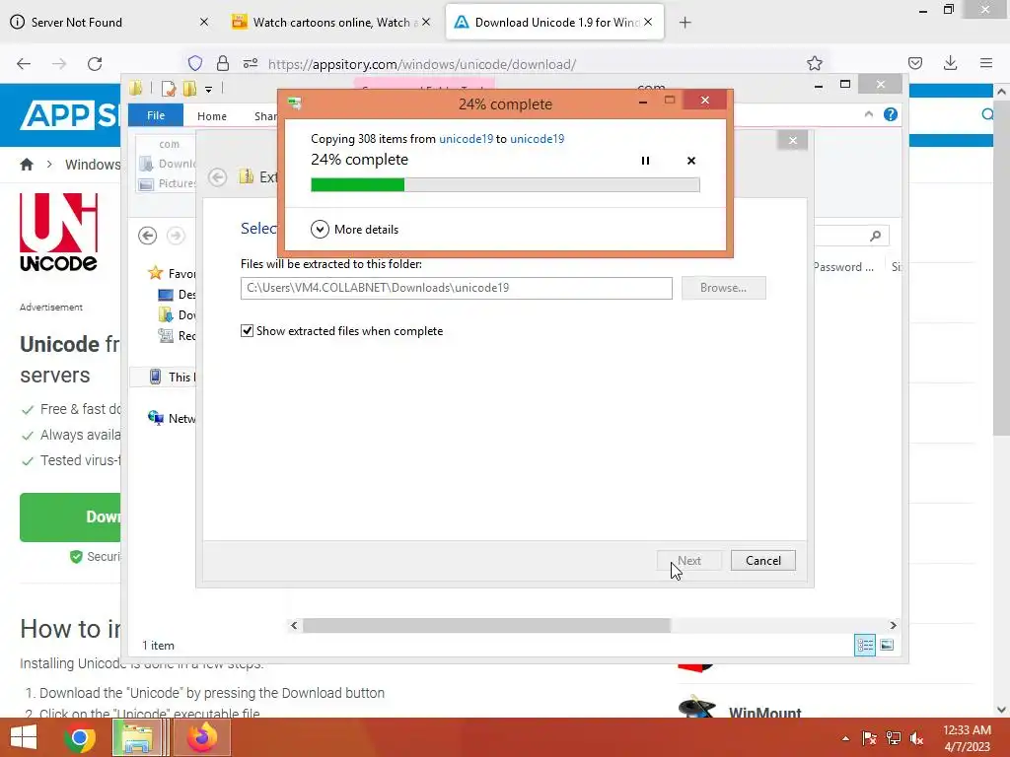Open quick access toolbar dropdown arrow
The height and width of the screenshot is (757, 1010).
(209, 90)
